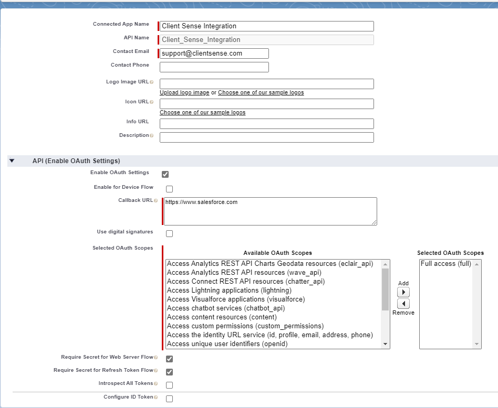Uncheck Require Secret for Web Server Flow
Screen dimensions: 498x408
point(170,359)
